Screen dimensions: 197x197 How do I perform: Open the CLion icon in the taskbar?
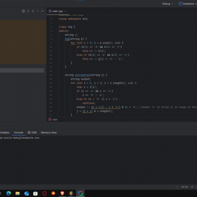click(80, 193)
